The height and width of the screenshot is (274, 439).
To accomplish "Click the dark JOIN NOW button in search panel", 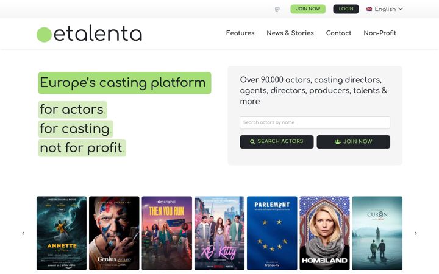I will (x=353, y=142).
